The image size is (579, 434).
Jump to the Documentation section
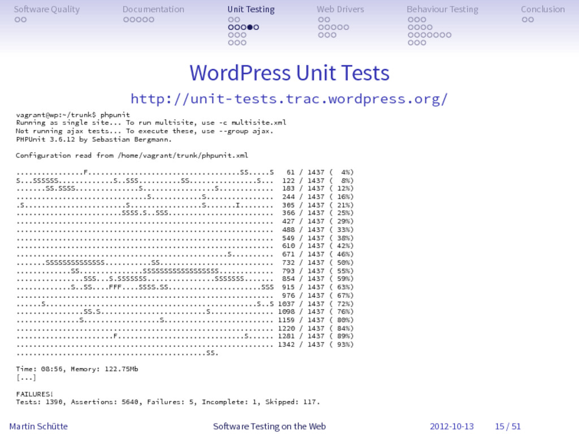153,9
